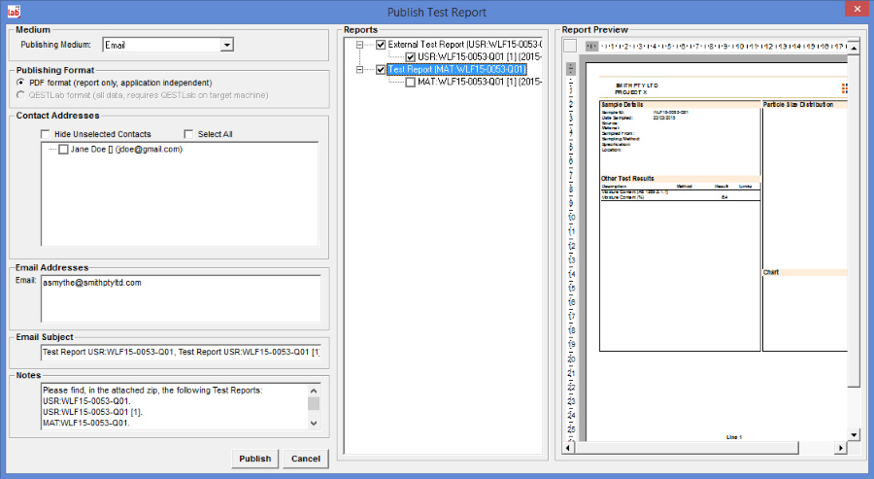Click the Cancel button

(306, 459)
